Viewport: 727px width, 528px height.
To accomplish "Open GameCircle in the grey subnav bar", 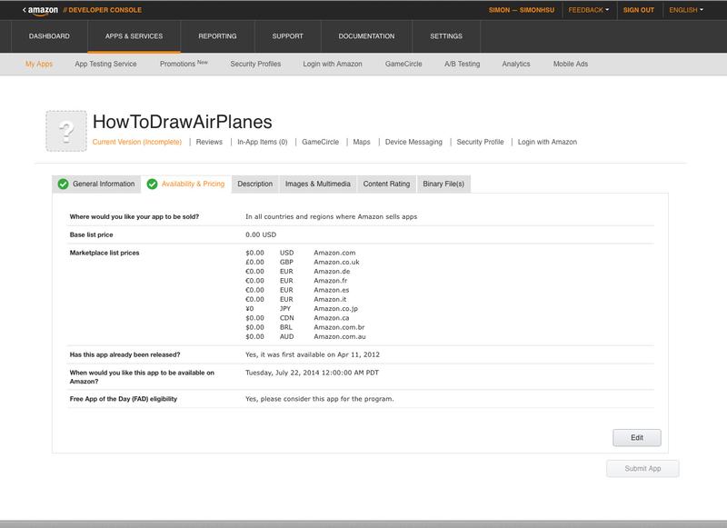I will coord(403,64).
